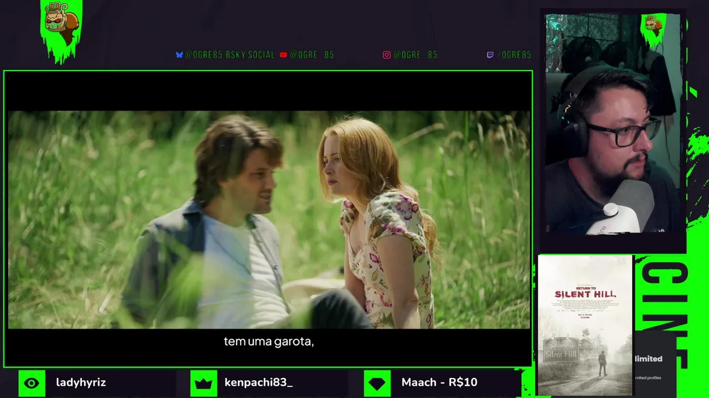Click the Twitch icon beside /OGRE85
709x398 pixels.
coord(490,55)
